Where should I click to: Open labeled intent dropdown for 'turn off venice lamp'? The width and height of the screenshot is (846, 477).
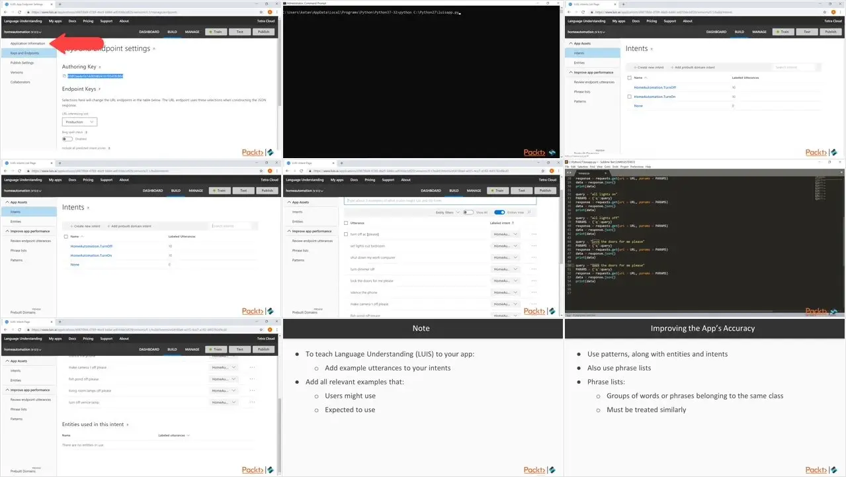225,402
